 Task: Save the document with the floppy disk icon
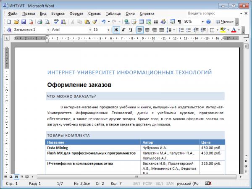24,22
